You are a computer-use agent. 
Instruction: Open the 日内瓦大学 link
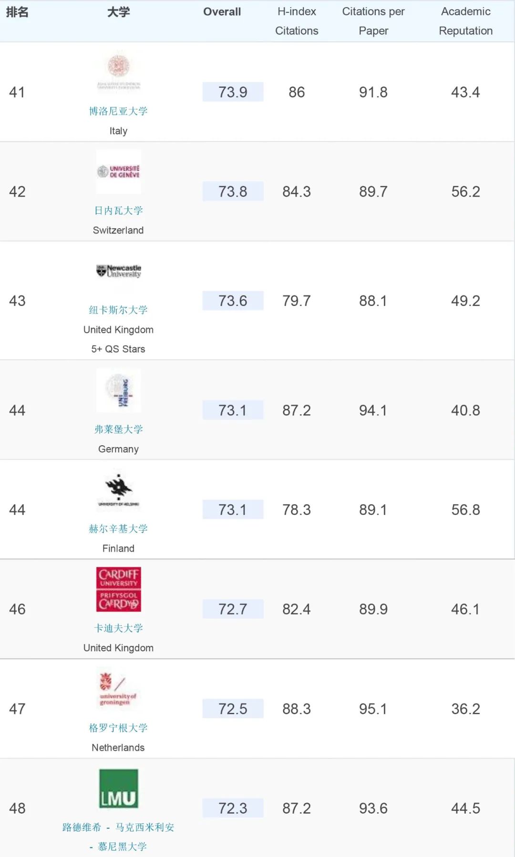coord(118,210)
